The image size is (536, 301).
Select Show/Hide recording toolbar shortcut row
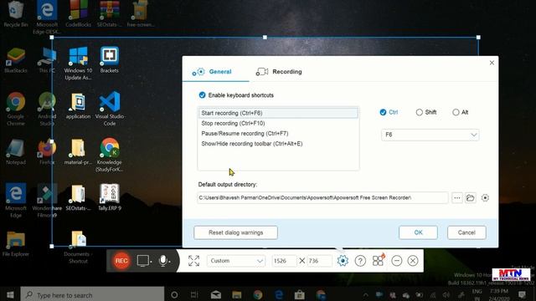coord(278,144)
